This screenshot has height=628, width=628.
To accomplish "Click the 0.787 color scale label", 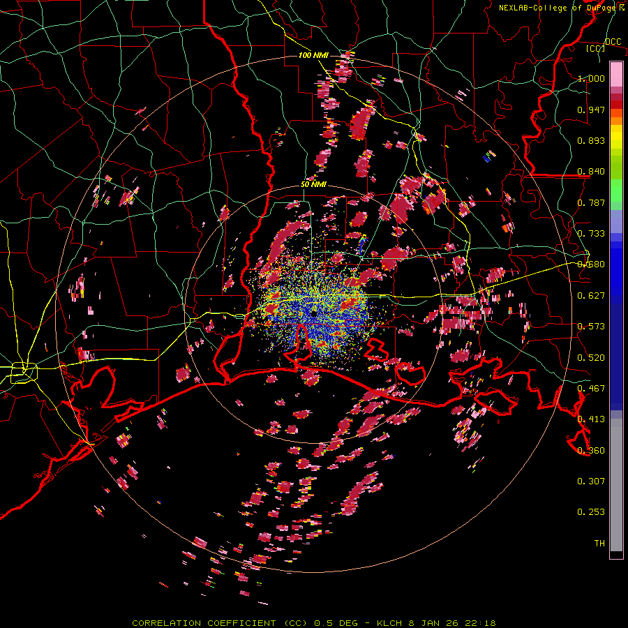I will [591, 202].
